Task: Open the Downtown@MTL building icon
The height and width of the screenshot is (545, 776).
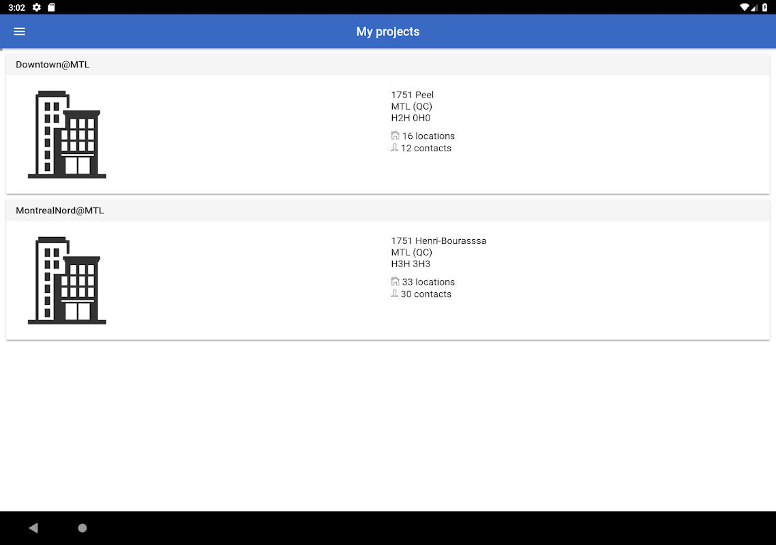Action: (67, 134)
